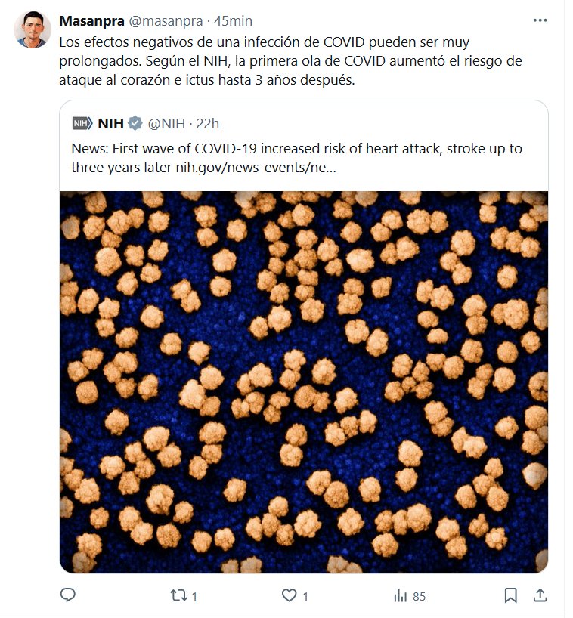The image size is (573, 618).
Task: Click the NIH logo avatar
Action: click(x=82, y=123)
